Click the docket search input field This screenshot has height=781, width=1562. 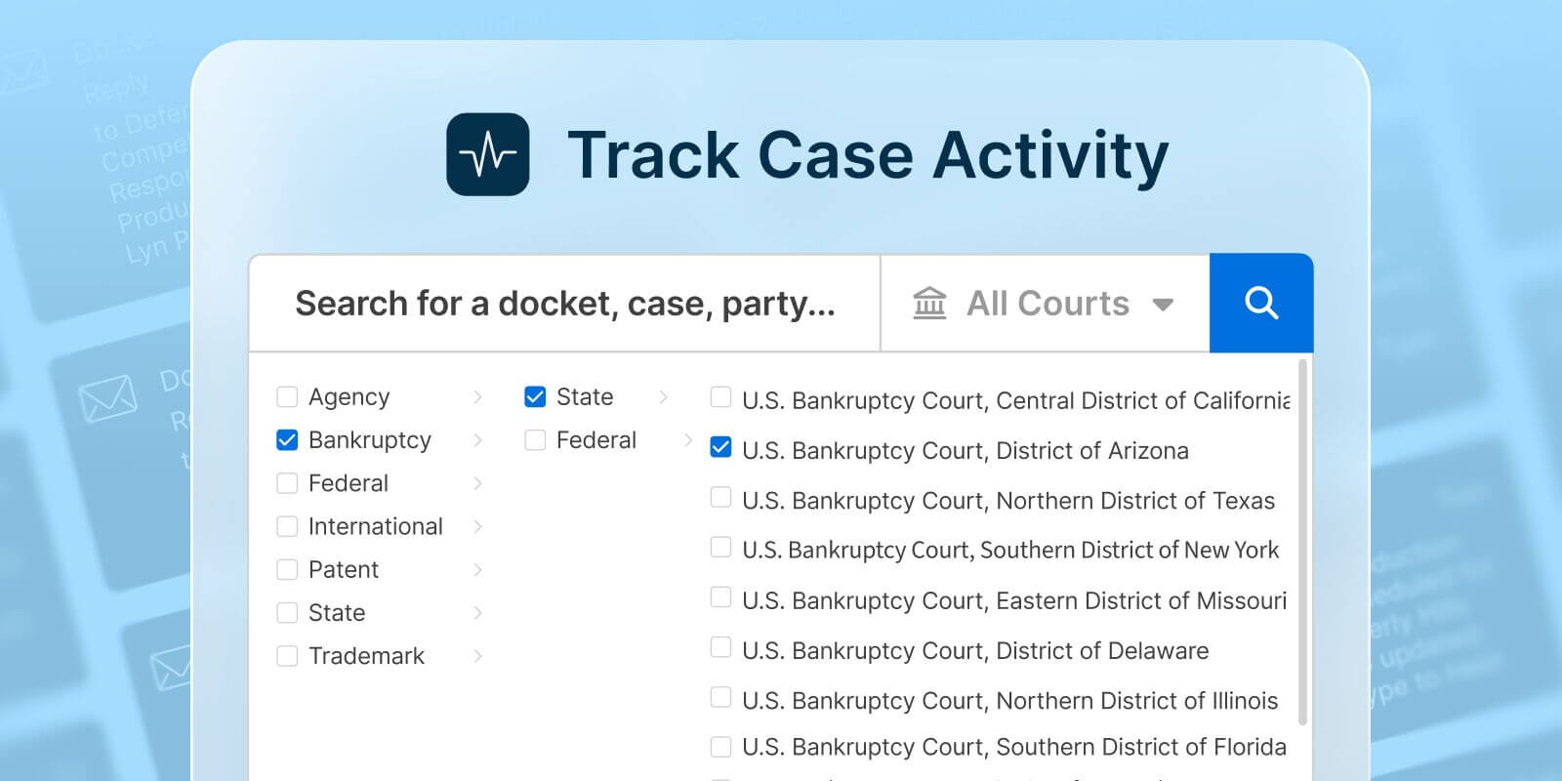565,304
